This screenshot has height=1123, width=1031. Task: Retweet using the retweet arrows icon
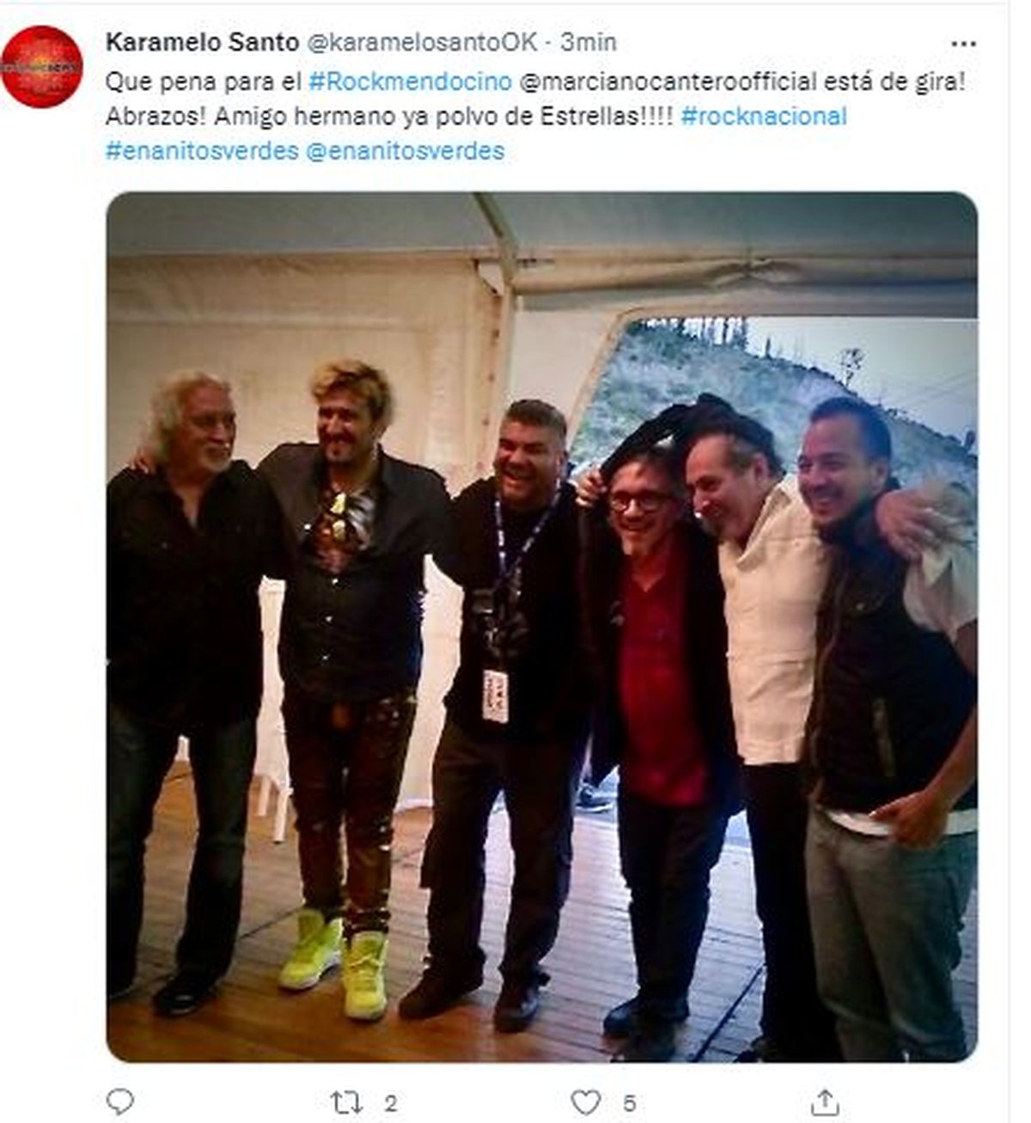pos(345,1102)
